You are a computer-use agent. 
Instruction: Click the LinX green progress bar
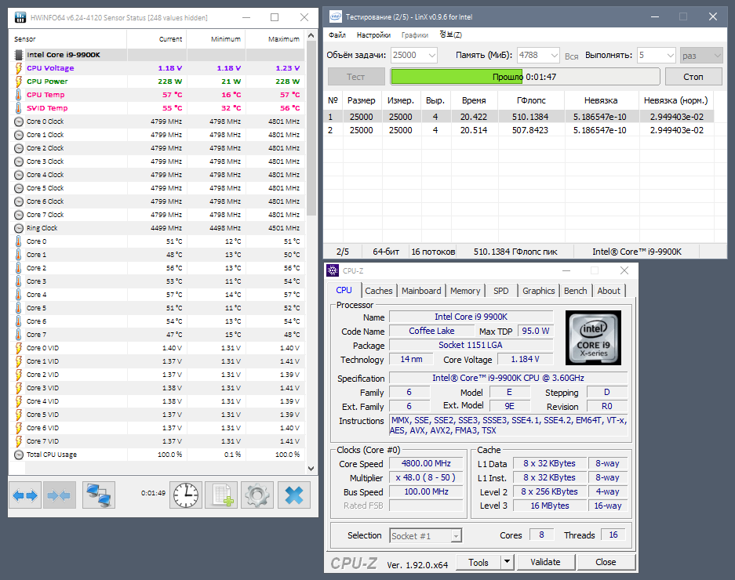525,76
